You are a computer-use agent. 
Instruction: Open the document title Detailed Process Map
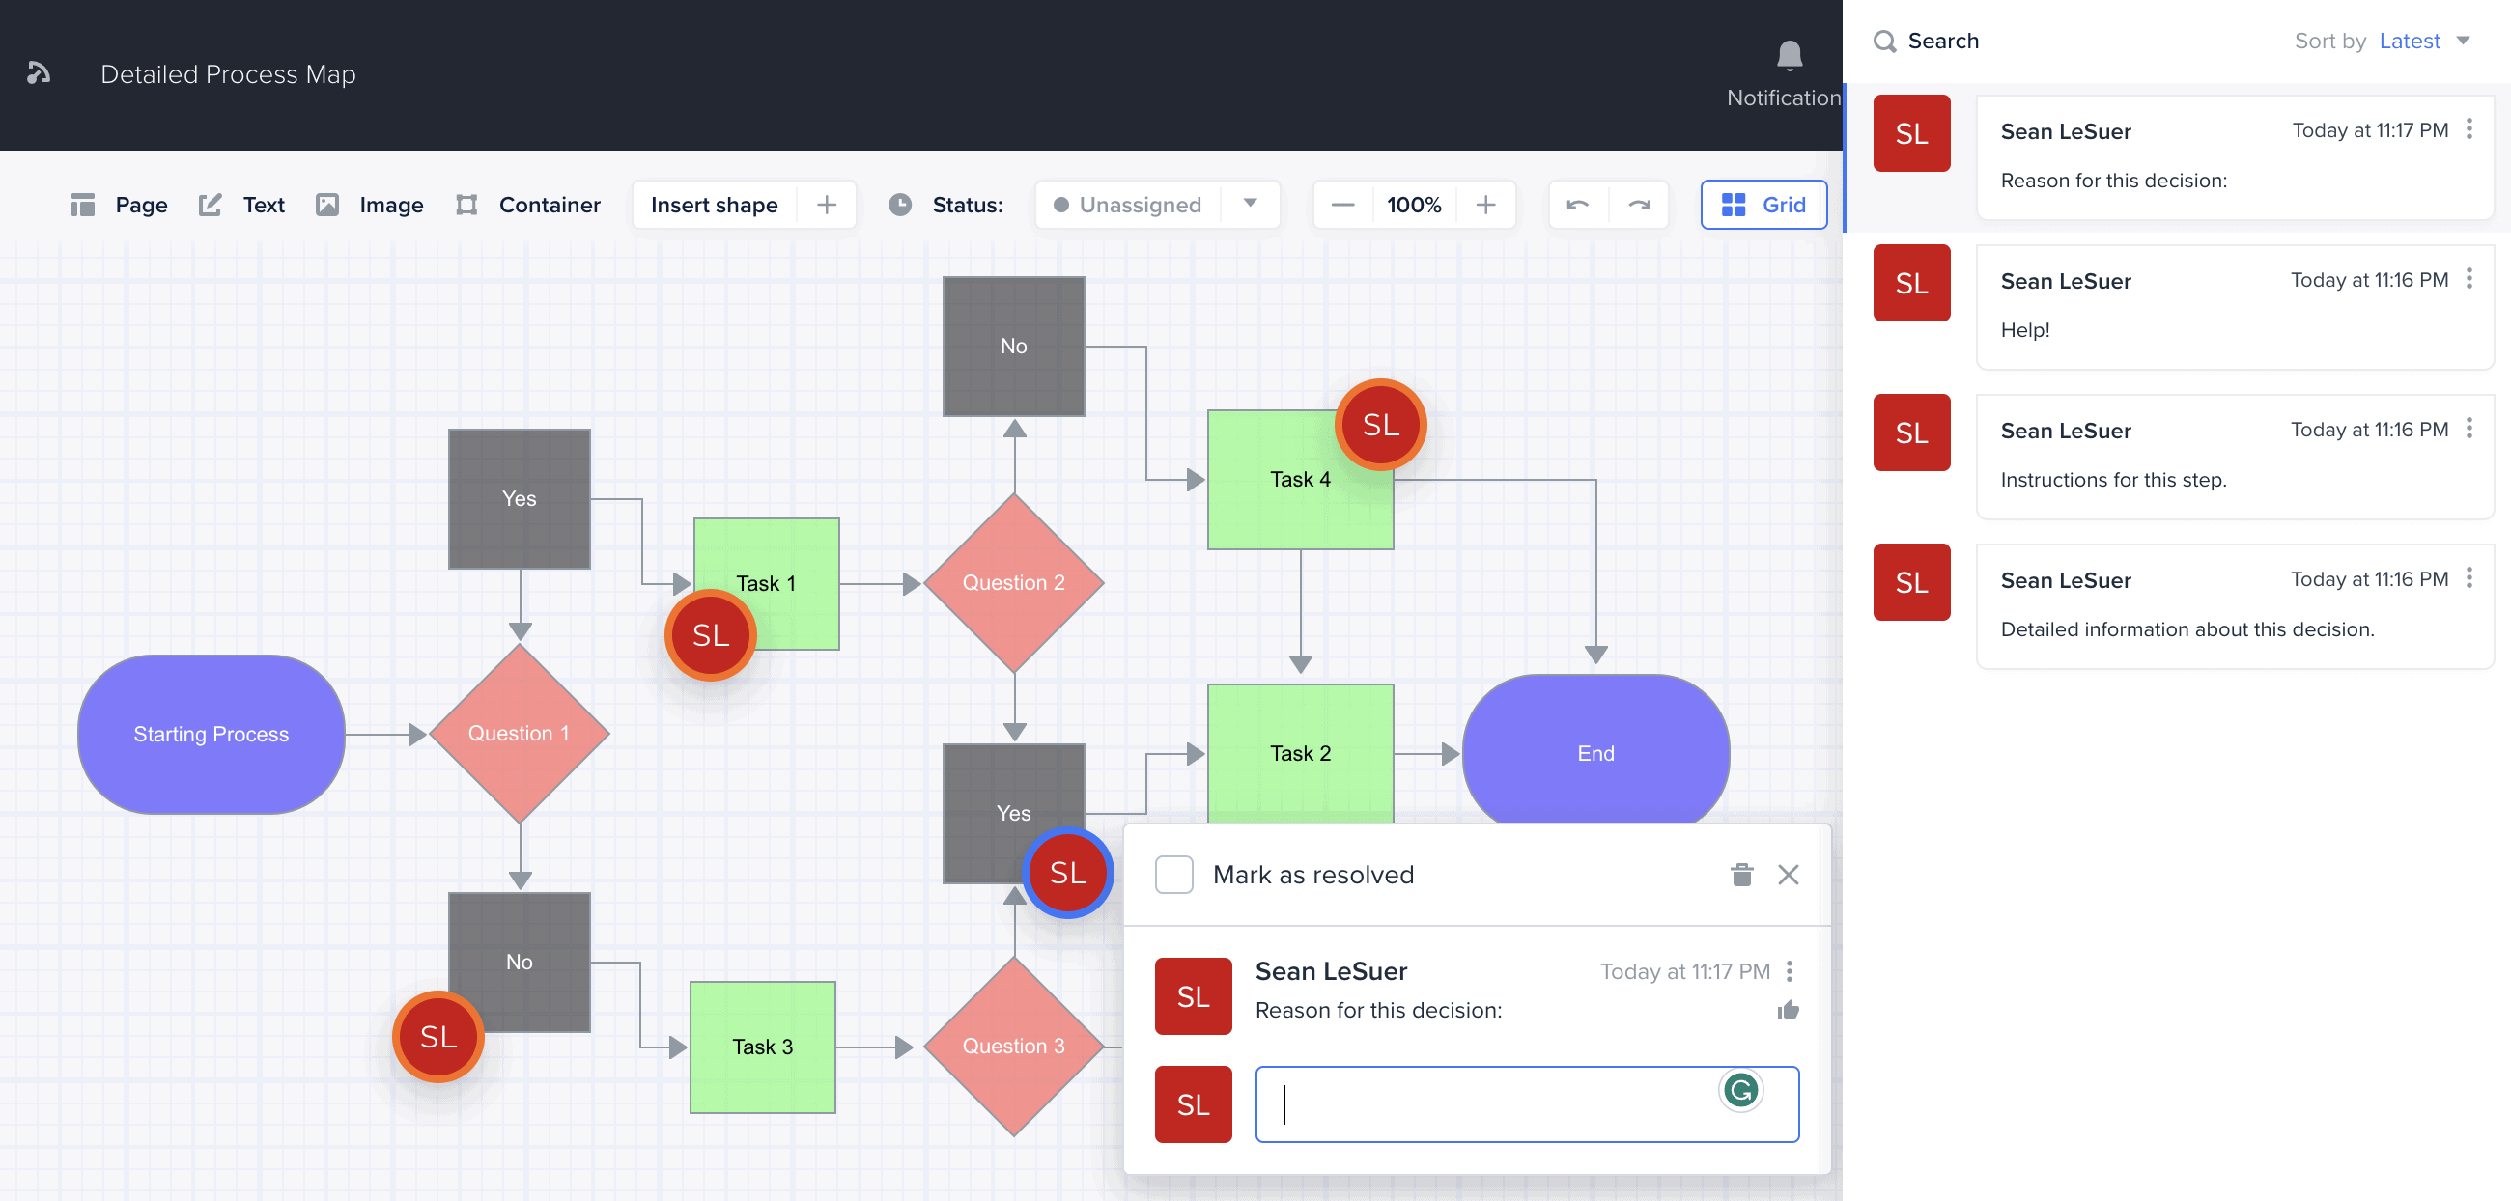[227, 74]
